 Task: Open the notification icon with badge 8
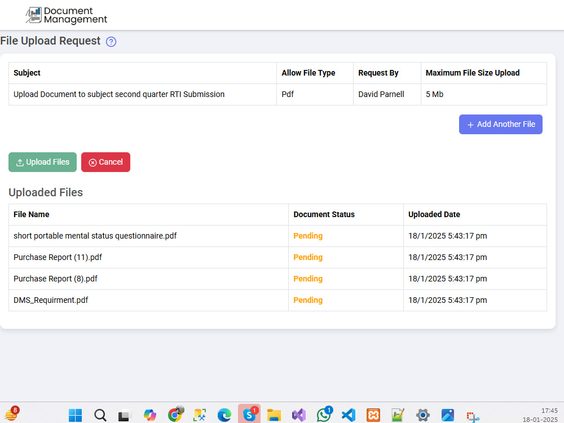coord(12,415)
